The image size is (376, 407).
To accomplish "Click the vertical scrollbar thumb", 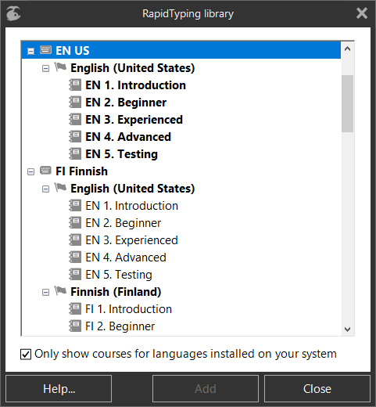I will tap(347, 103).
